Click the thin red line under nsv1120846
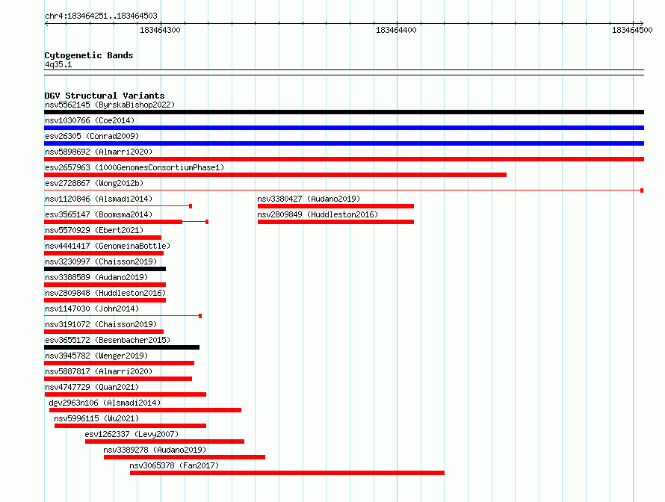Screen dimensions: 665x502 (x=118, y=206)
